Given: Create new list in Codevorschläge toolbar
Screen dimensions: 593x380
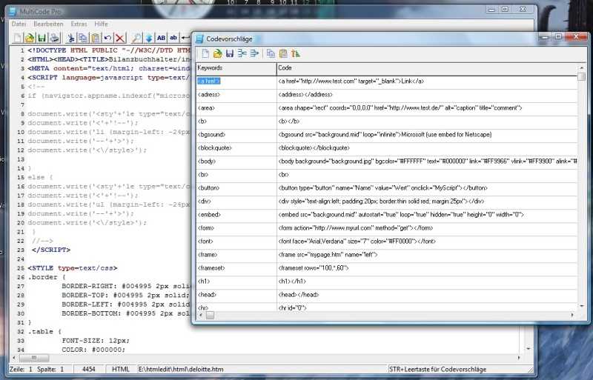Looking at the screenshot, I should [x=205, y=53].
